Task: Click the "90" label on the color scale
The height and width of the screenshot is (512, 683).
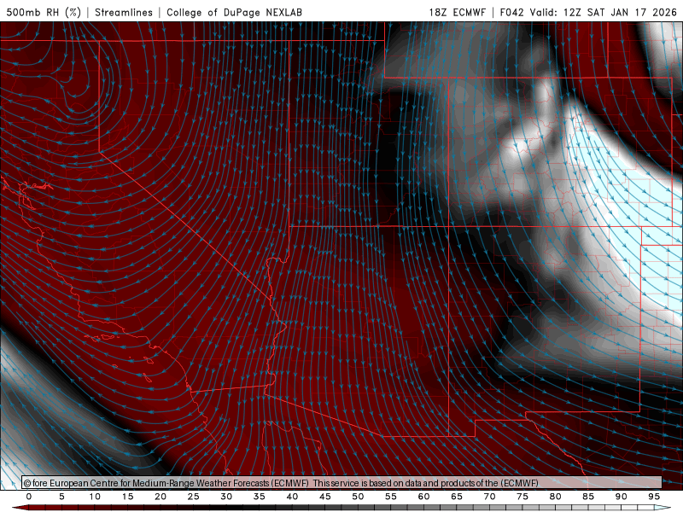Action: click(621, 497)
